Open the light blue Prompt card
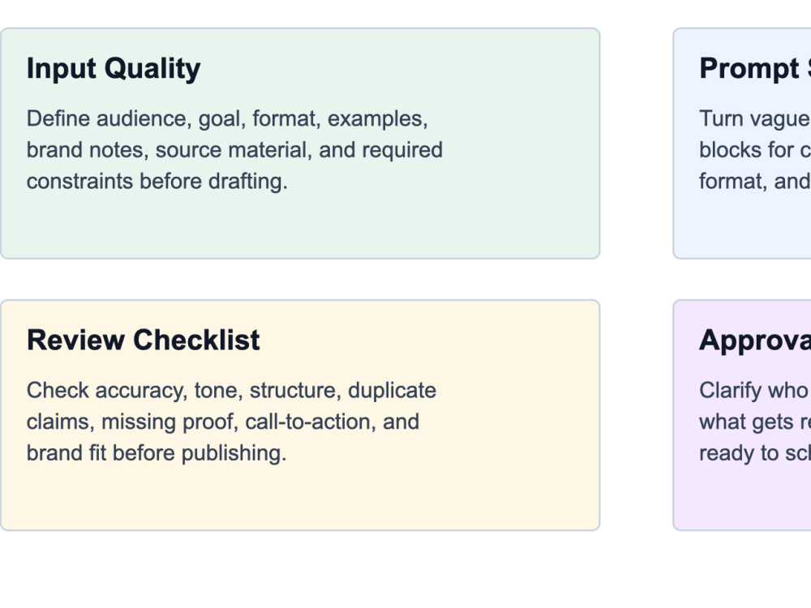Viewport: 811px width, 608px height. click(742, 143)
